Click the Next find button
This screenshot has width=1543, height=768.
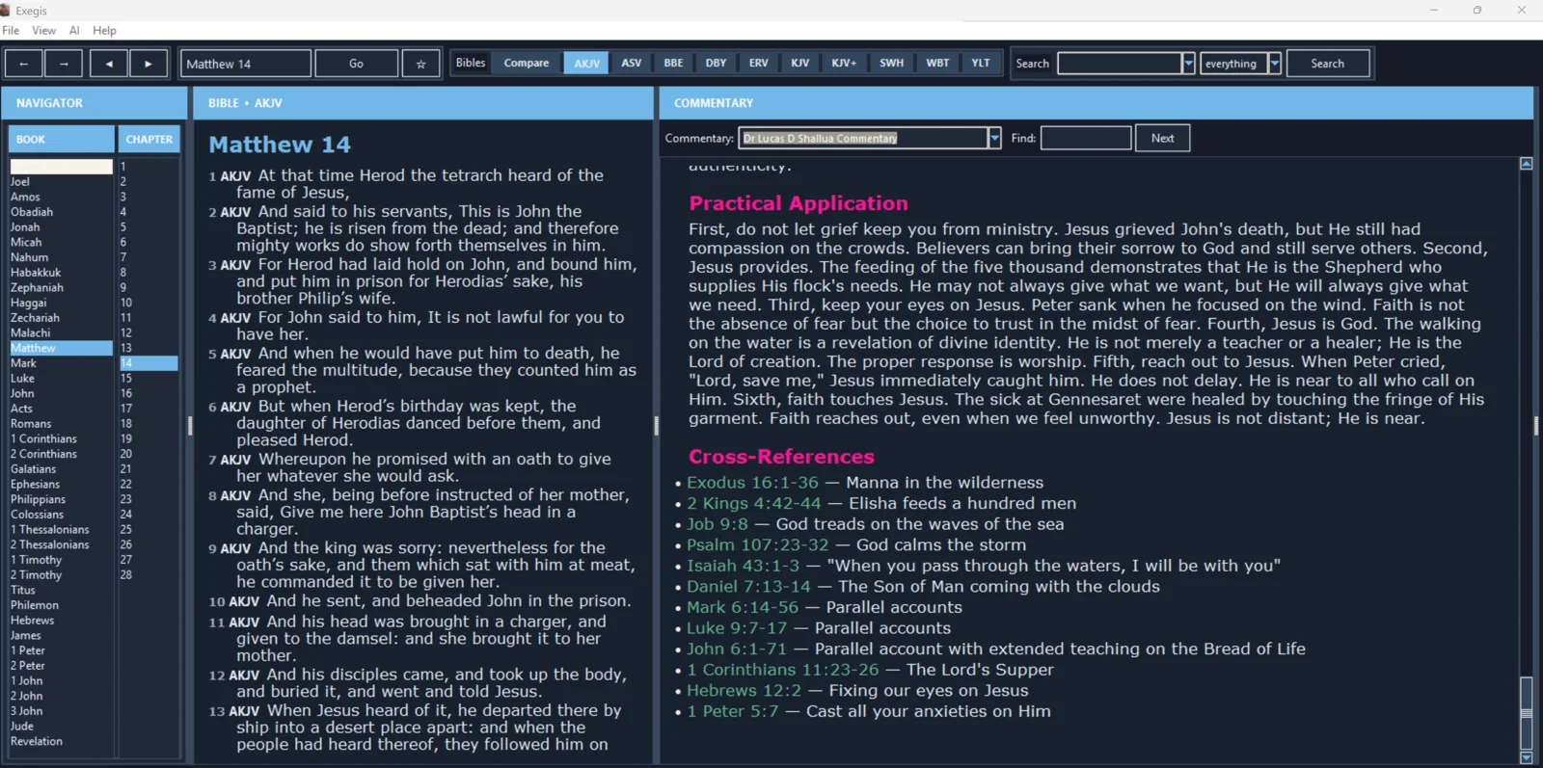[1162, 138]
